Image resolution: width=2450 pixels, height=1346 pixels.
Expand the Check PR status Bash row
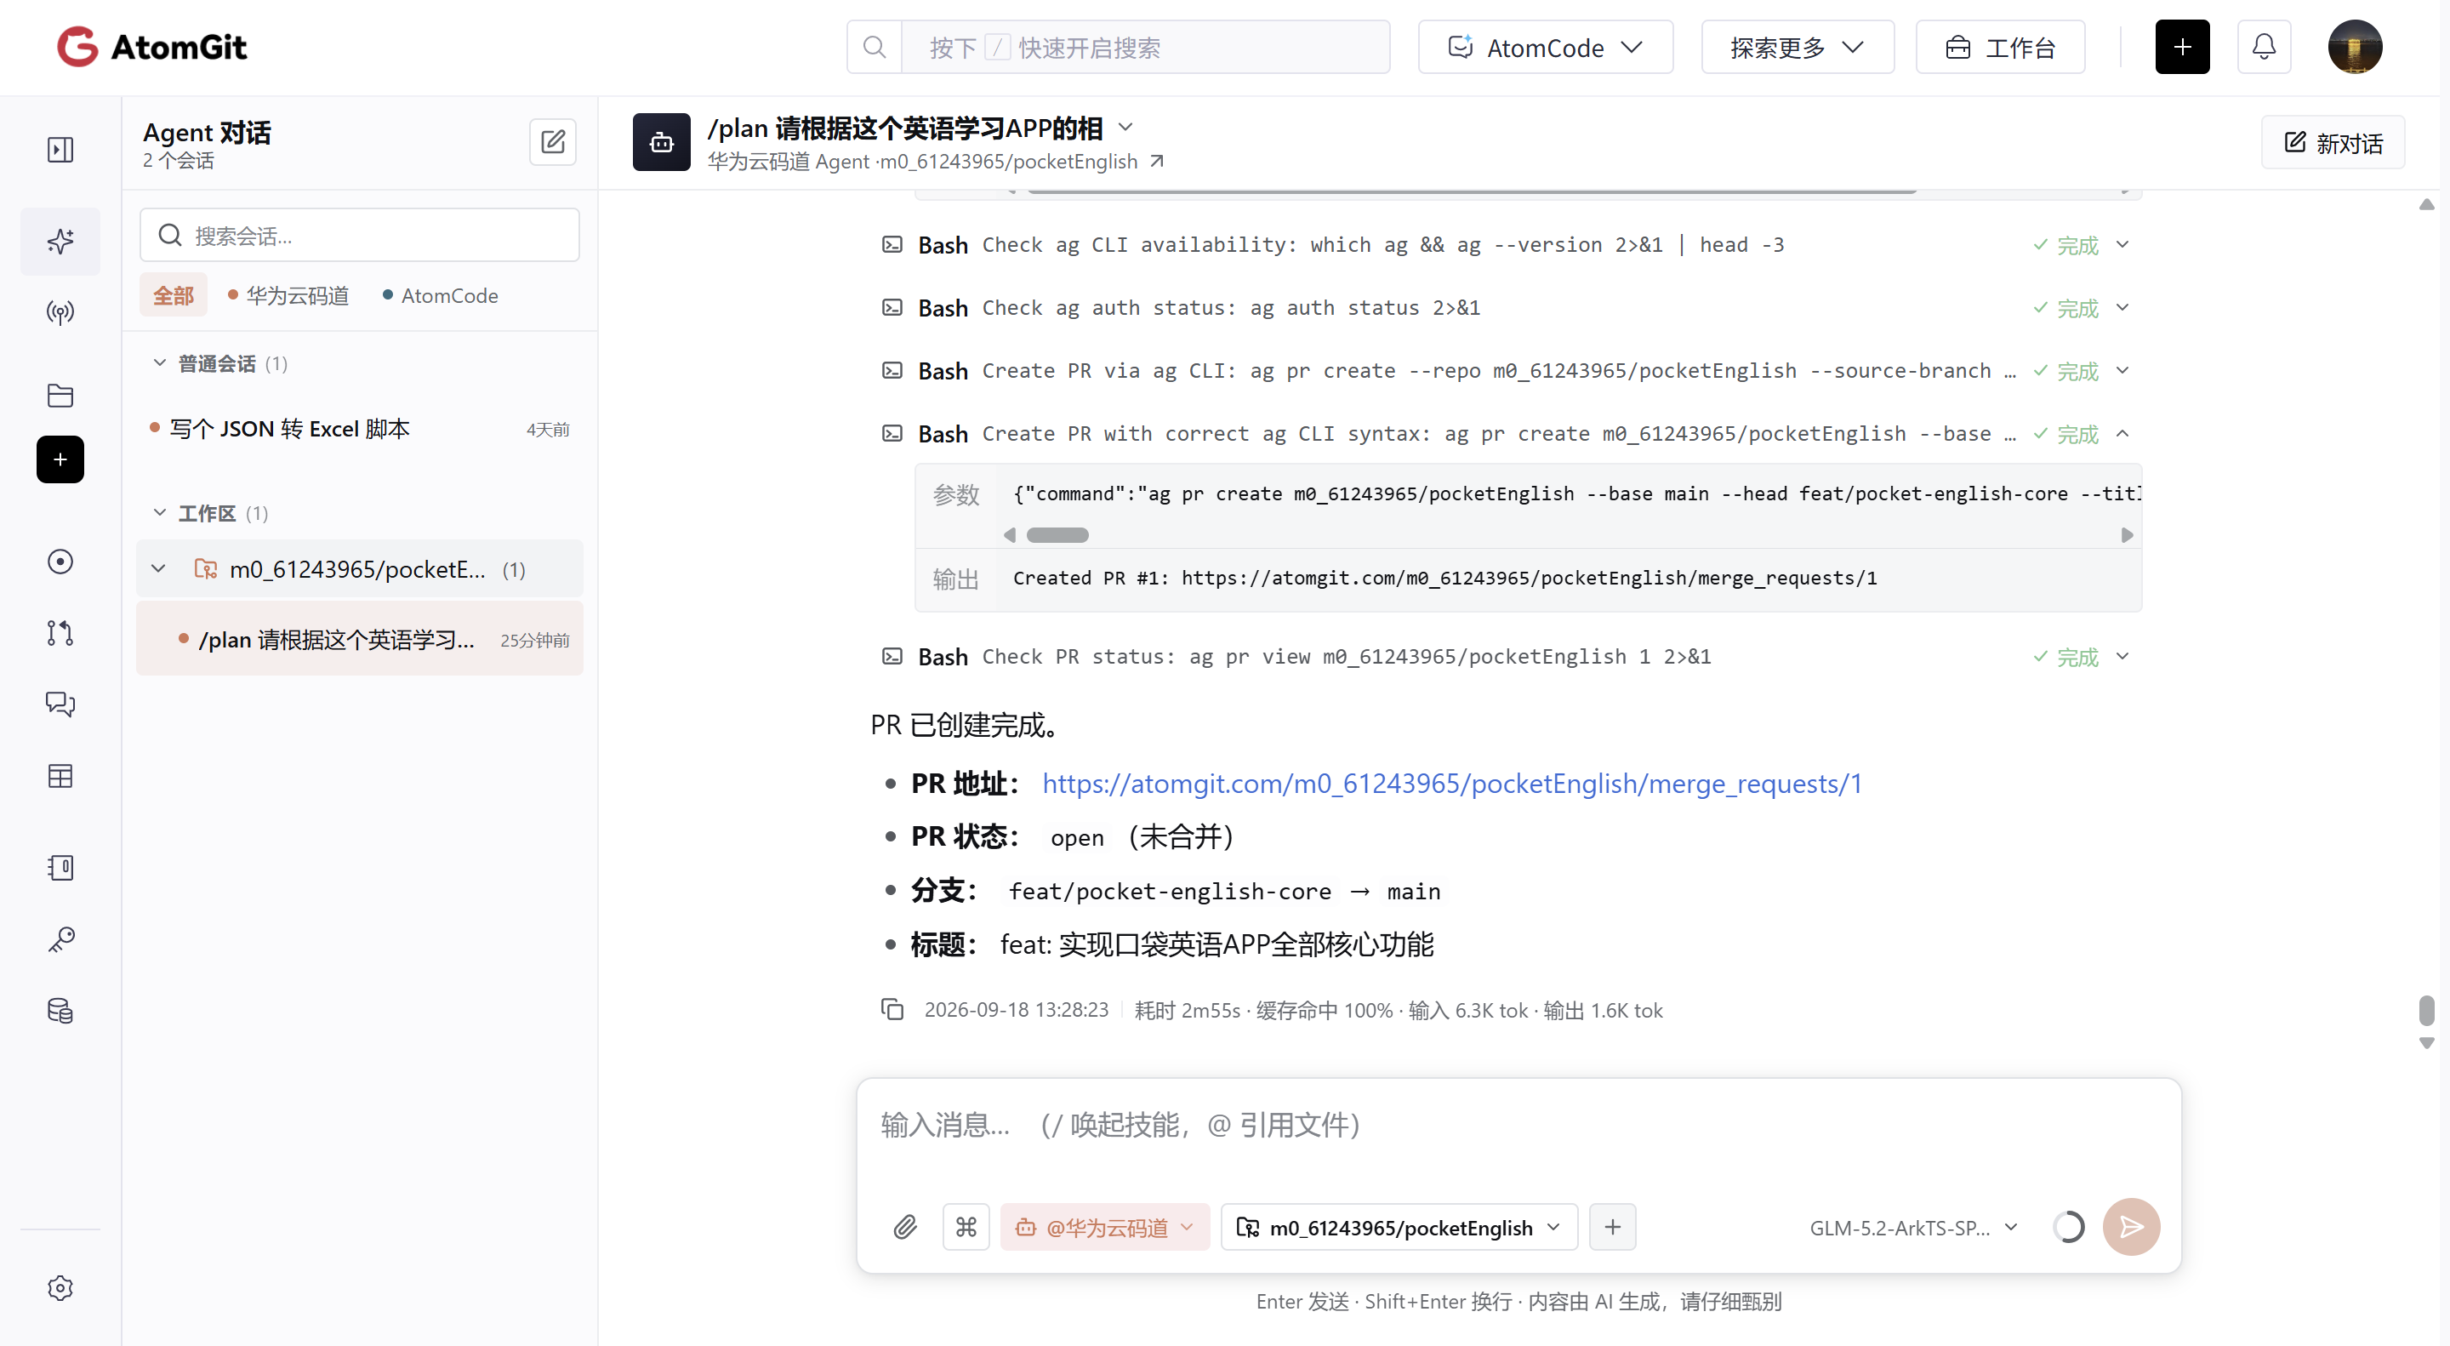tap(2122, 656)
